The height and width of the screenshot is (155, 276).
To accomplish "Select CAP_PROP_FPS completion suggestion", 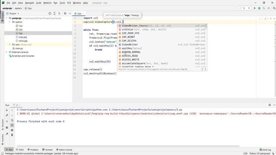I will (x=162, y=33).
